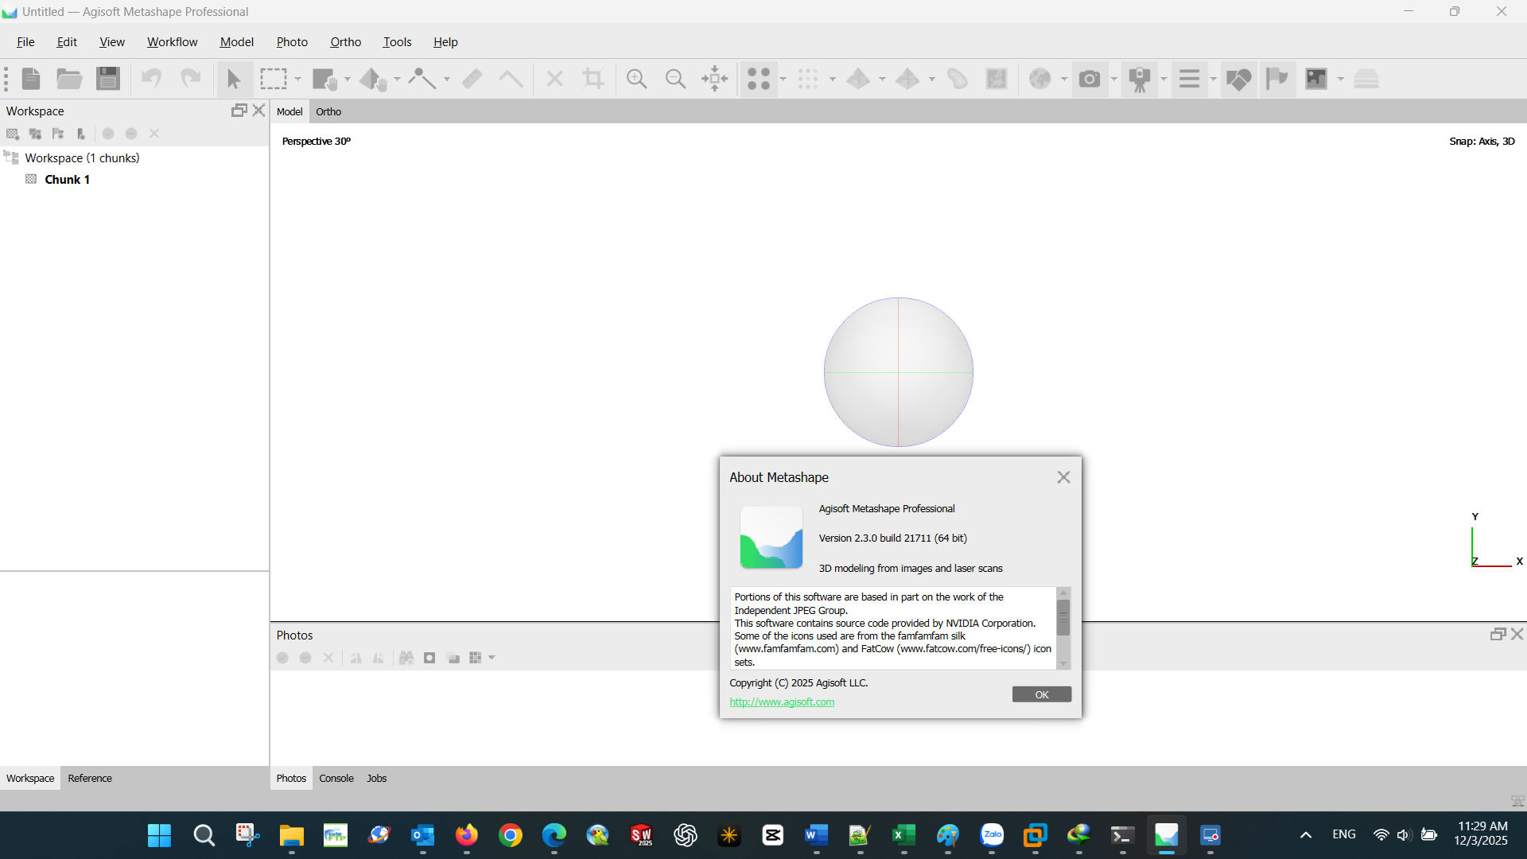
Task: Toggle Show Cameras camera icon
Action: (1090, 79)
